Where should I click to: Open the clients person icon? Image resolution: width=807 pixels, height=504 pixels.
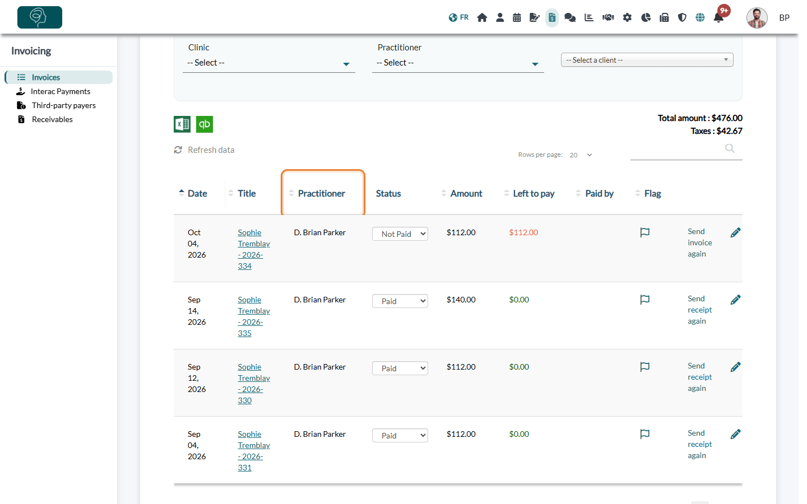tap(500, 17)
